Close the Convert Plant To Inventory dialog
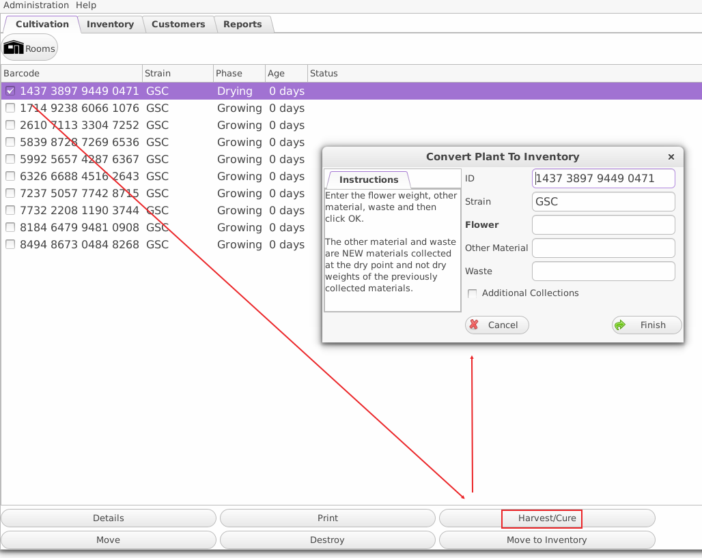 coord(671,157)
